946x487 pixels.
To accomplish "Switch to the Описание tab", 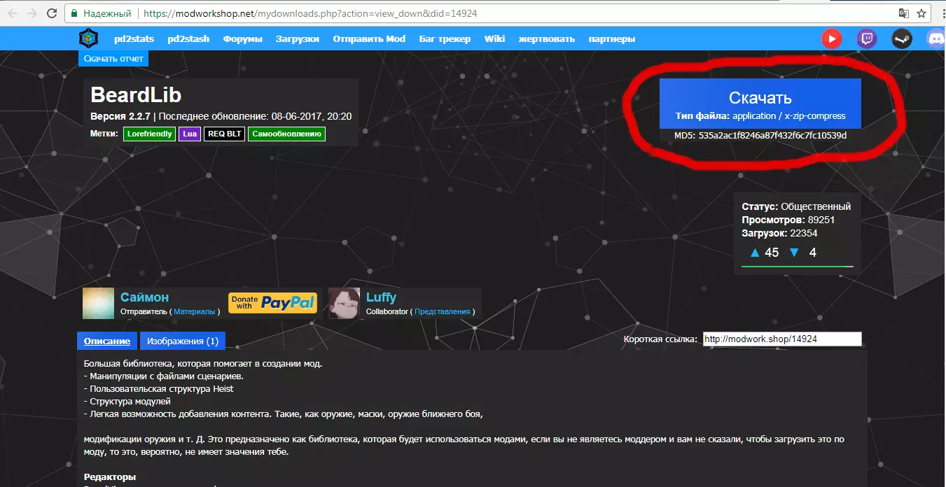I will tap(107, 341).
